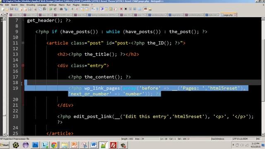Viewport: 265px width, 149px height.
Task: Open Find with the binoculars icon
Action: (x=61, y=9)
